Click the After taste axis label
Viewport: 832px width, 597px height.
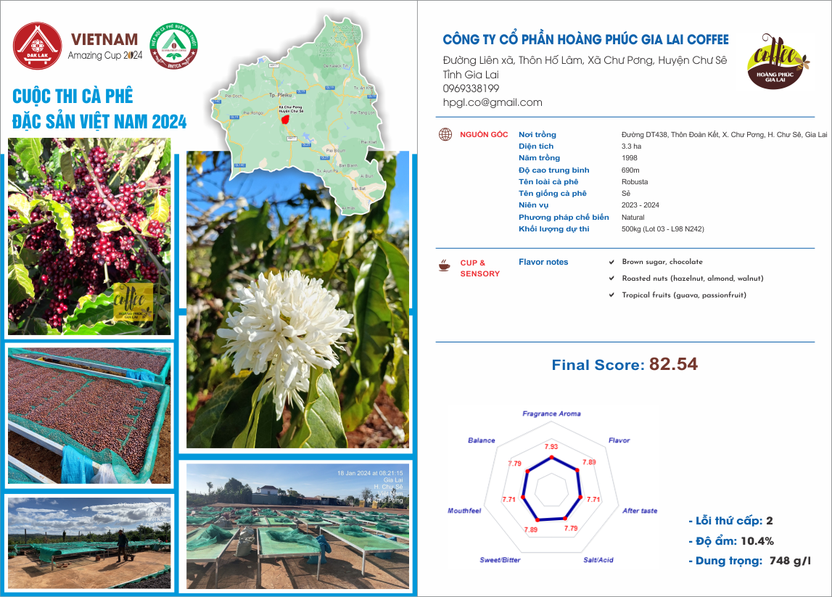click(640, 511)
